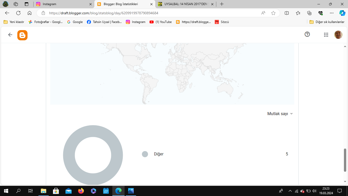
Task: Open Blogger help question mark icon
Action: point(307,34)
